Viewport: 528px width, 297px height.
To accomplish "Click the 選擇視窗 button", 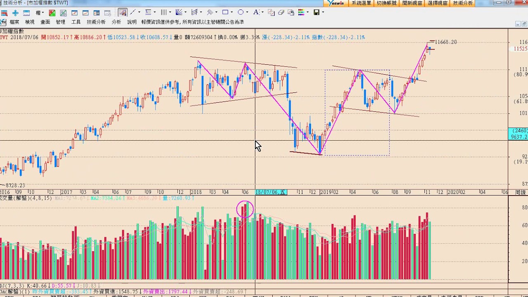I will pos(438,3).
